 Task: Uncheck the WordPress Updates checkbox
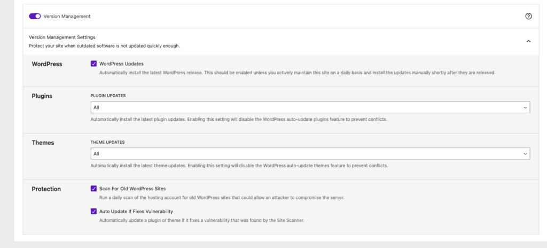coord(94,64)
